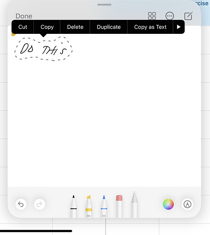
Task: Tap the grabber handle at the top
Action: point(105,5)
